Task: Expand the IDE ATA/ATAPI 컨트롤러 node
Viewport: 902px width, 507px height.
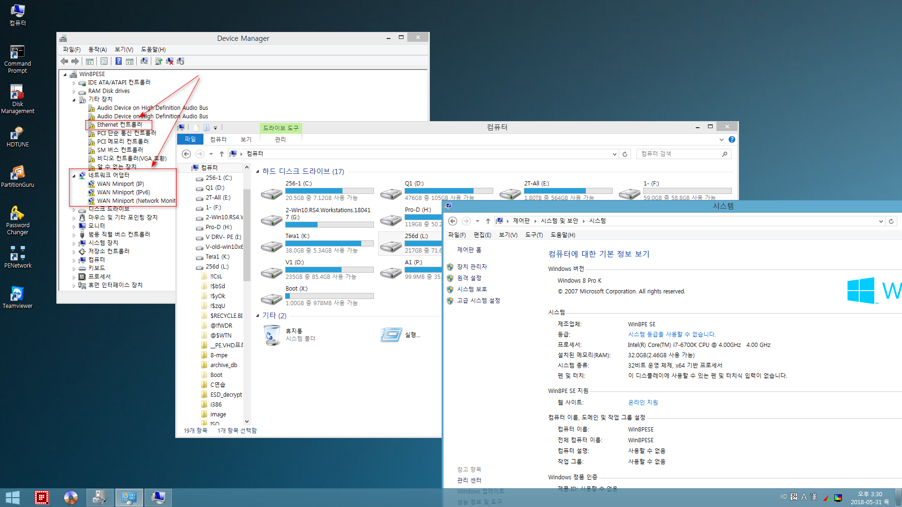Action: click(74, 83)
